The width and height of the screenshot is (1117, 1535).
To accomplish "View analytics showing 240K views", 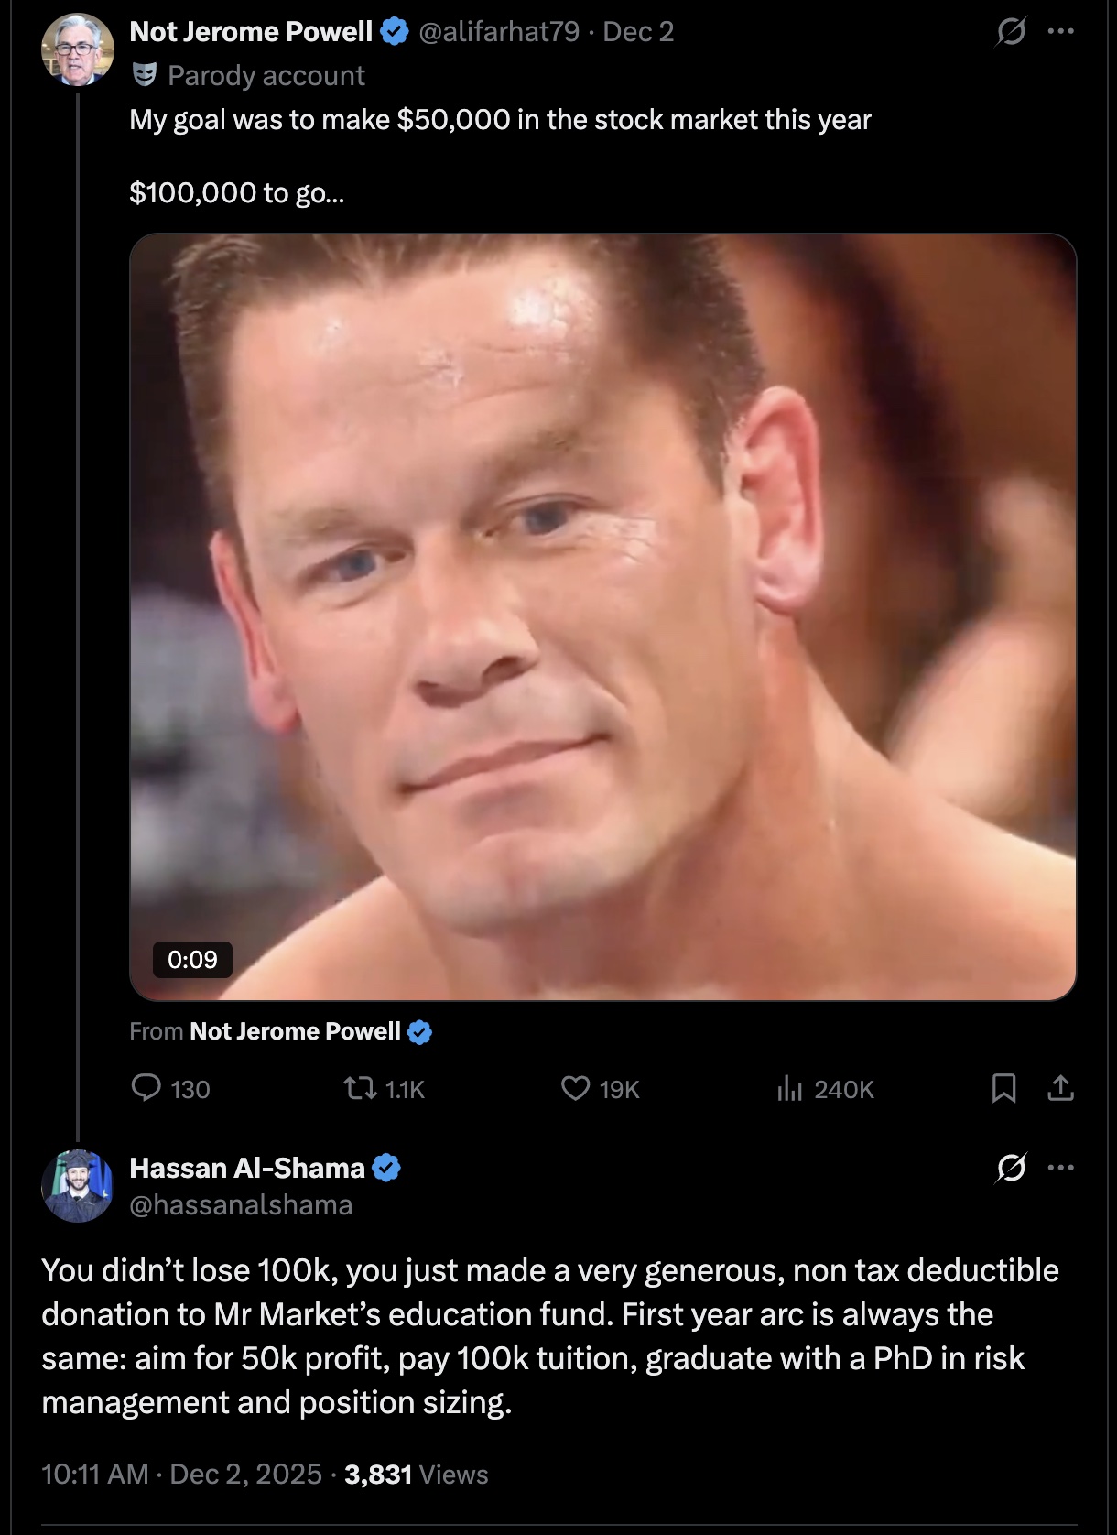I will pyautogui.click(x=789, y=1088).
